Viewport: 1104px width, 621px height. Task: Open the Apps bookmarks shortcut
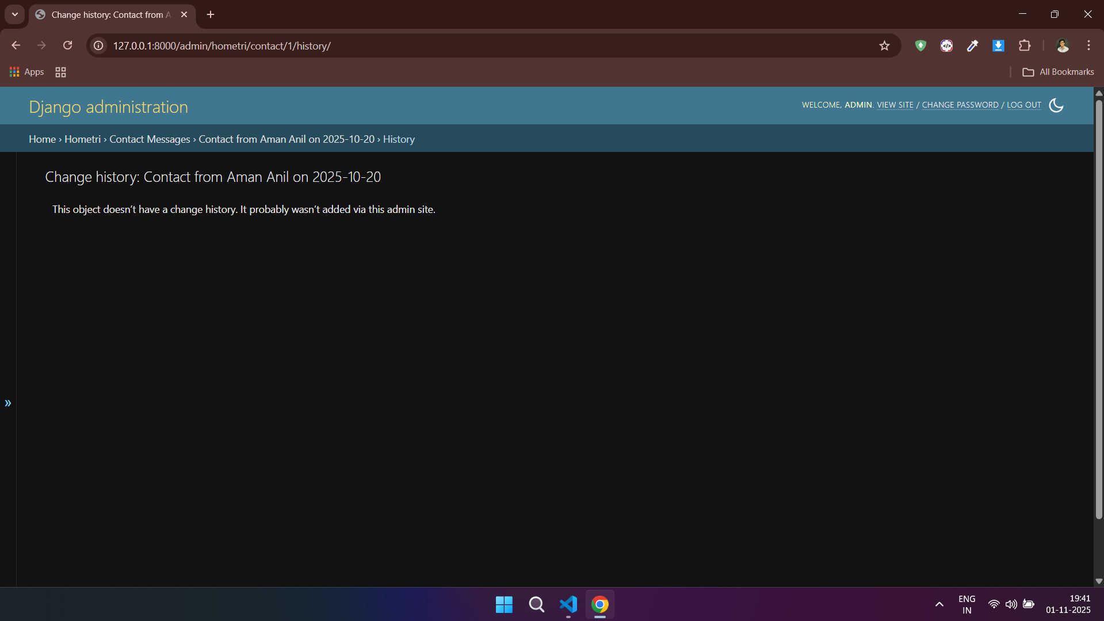pyautogui.click(x=26, y=72)
